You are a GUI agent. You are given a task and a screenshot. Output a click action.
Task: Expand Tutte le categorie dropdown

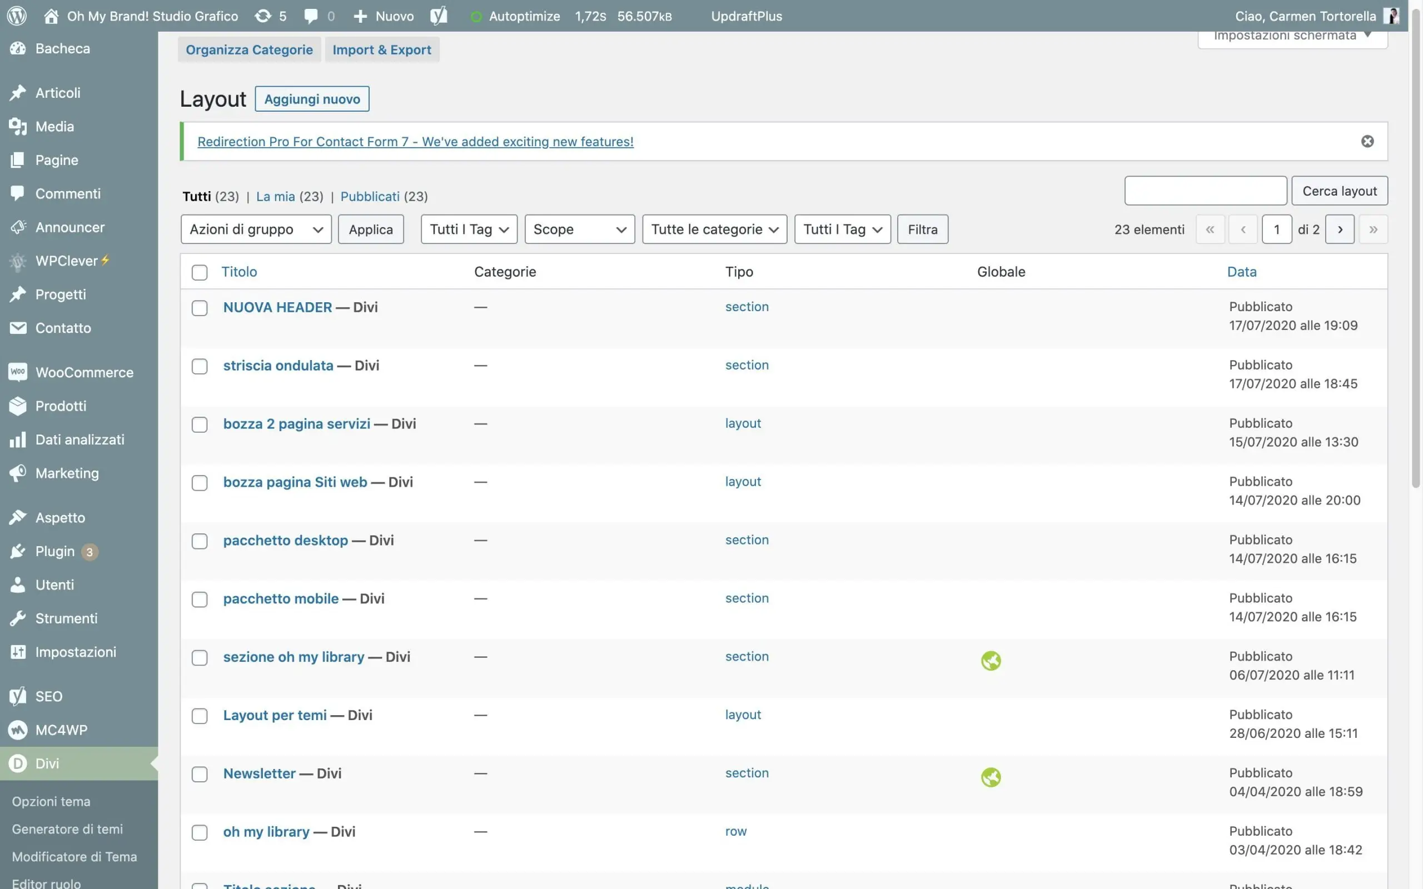[714, 229]
